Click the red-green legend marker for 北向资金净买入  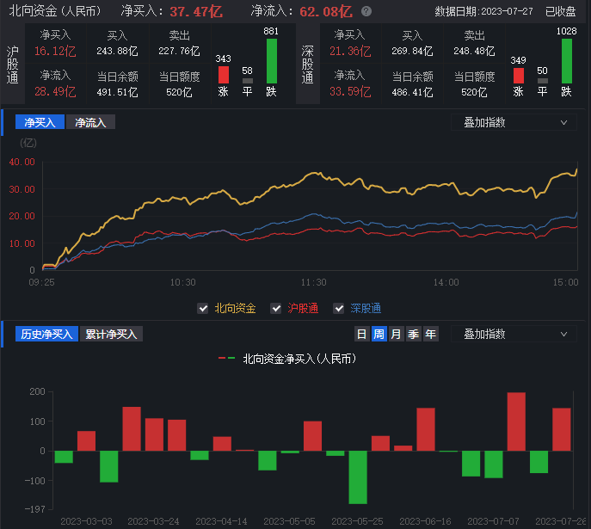point(227,358)
